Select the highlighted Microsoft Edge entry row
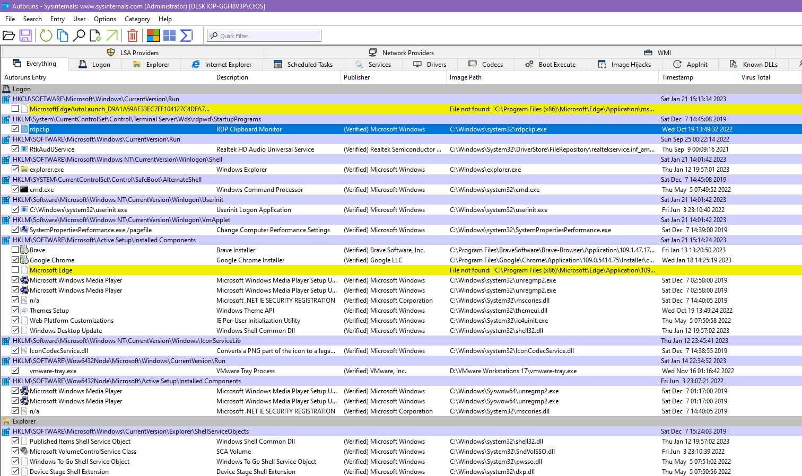 click(51, 270)
